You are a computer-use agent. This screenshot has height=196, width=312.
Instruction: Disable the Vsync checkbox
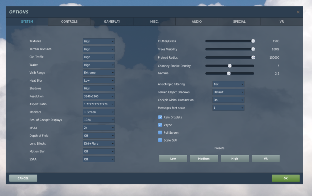coord(160,125)
